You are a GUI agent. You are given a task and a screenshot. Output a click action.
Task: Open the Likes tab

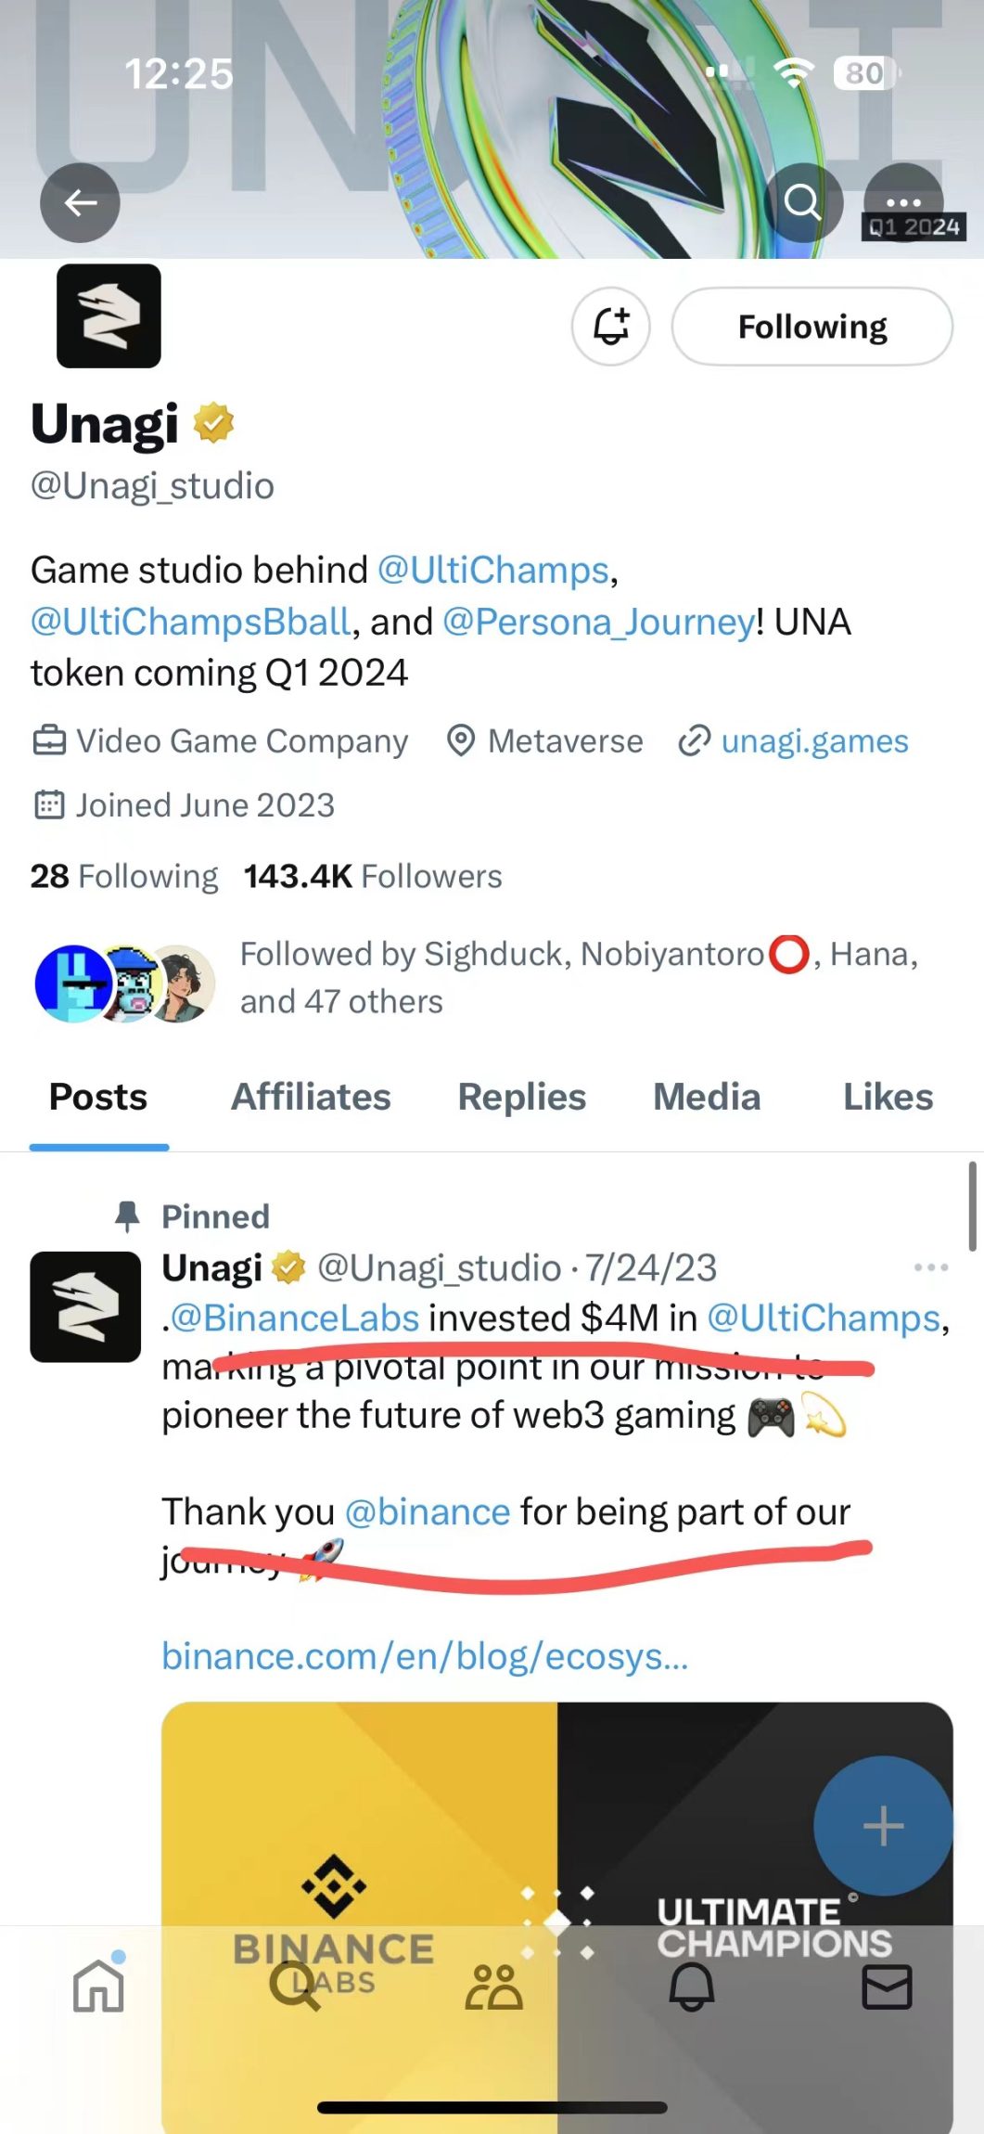[887, 1097]
